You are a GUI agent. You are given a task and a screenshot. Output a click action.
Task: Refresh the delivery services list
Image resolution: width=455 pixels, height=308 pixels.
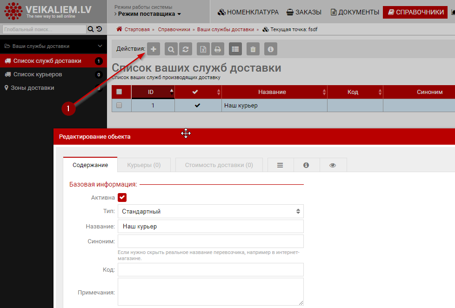coord(185,49)
